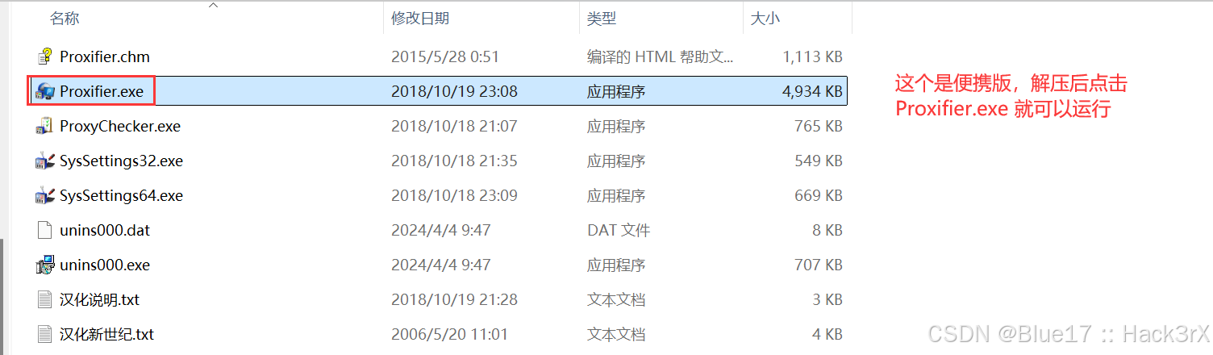Click the DAT 文件 type entry
This screenshot has height=355, width=1213.
(619, 230)
